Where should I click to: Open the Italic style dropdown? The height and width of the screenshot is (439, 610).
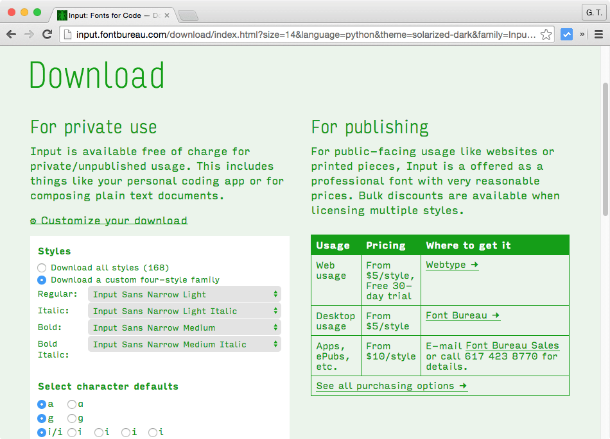click(x=184, y=311)
